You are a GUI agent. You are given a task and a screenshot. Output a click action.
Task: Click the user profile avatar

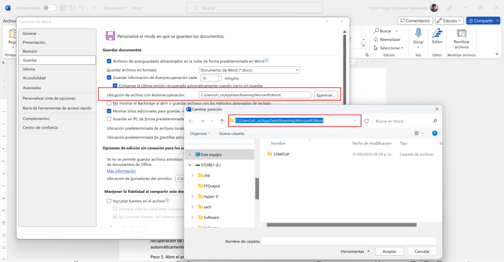click(434, 8)
